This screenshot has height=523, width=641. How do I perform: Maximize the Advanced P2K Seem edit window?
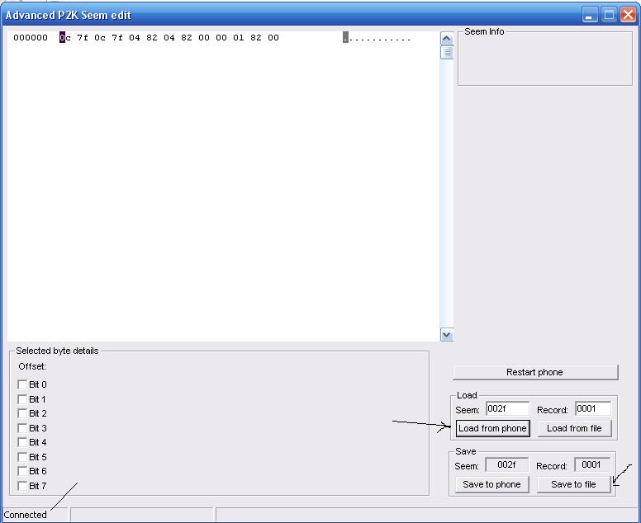coord(609,16)
